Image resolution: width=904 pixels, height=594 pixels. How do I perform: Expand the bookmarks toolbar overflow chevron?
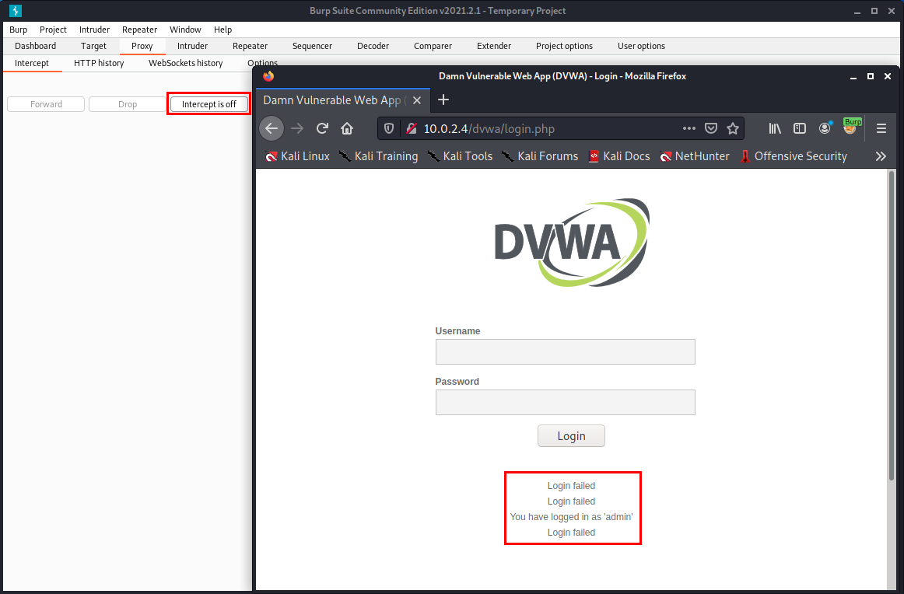click(x=881, y=156)
